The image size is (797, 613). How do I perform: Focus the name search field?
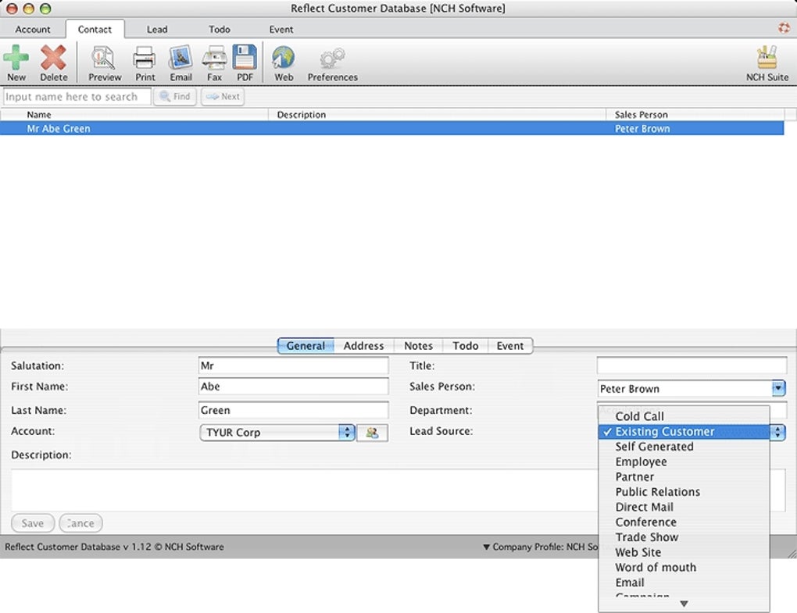pos(77,97)
